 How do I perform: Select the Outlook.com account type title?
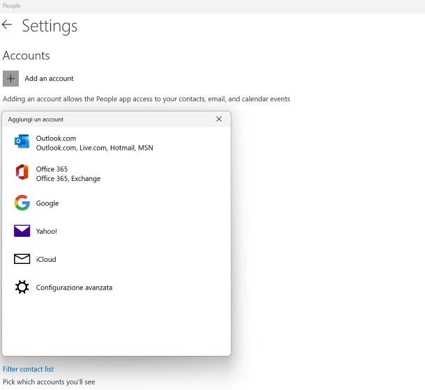pos(56,138)
